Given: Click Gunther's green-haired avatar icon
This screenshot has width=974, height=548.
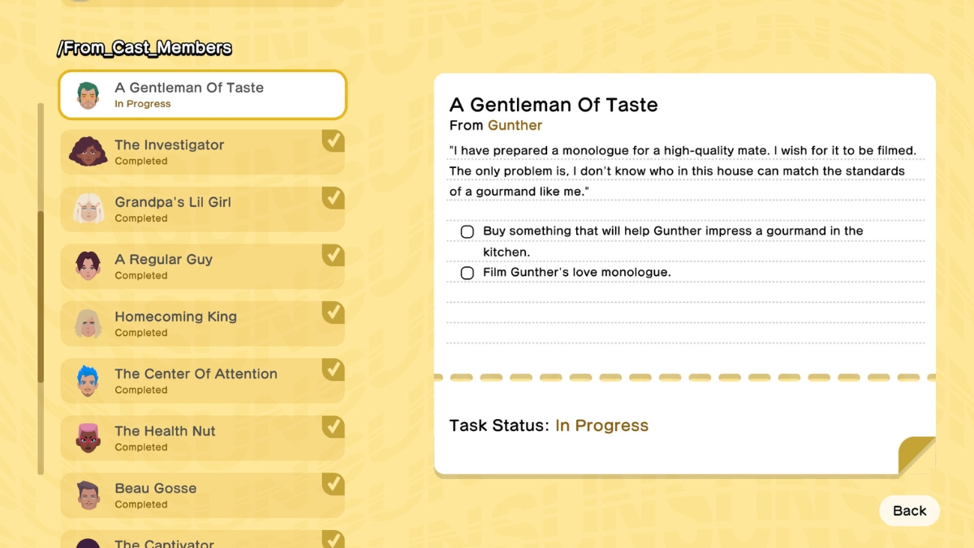Looking at the screenshot, I should pos(88,95).
